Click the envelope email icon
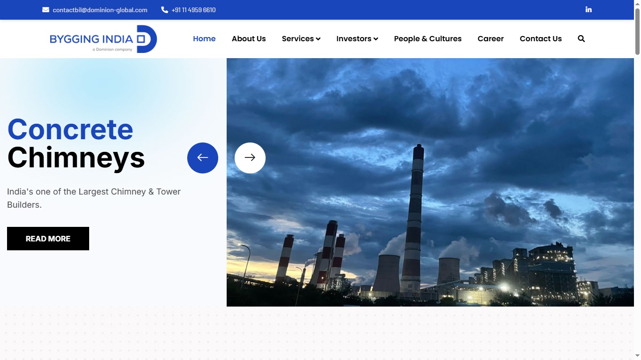The image size is (641, 360). (x=46, y=10)
